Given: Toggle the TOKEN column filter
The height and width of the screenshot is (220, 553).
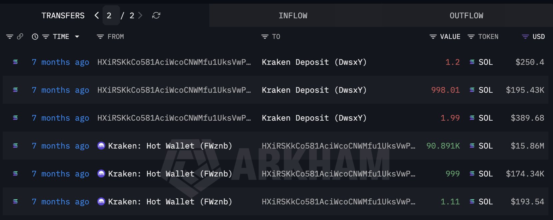Looking at the screenshot, I should point(471,37).
